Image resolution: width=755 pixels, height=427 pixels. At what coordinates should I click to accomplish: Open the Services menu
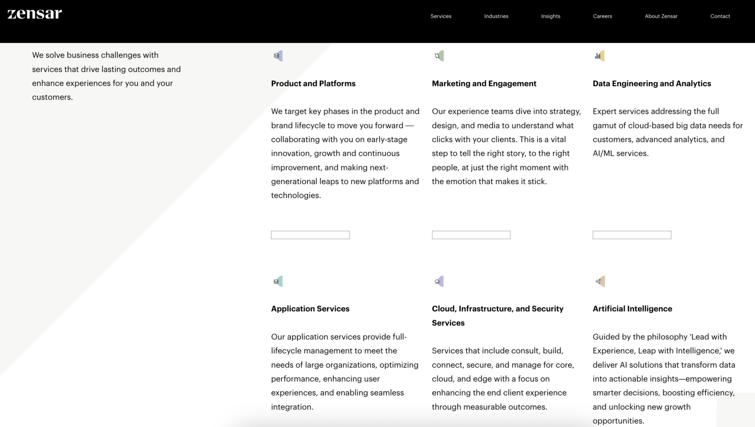441,16
